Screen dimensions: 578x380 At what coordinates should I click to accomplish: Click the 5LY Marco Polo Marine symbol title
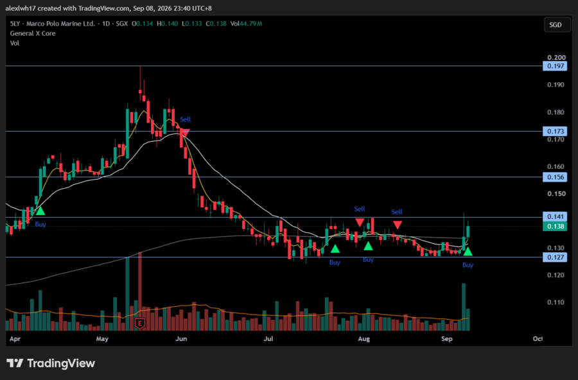coord(53,24)
